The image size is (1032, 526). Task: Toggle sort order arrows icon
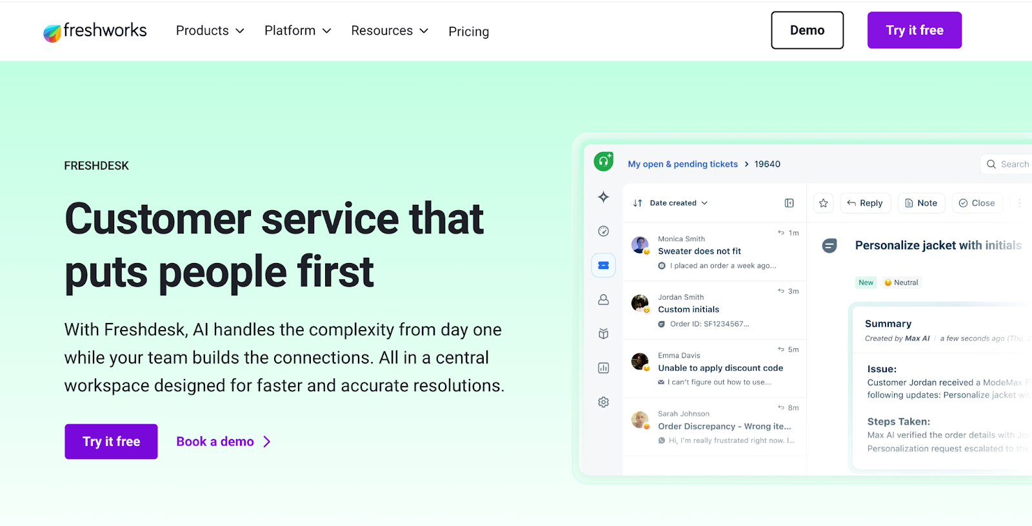pos(638,203)
